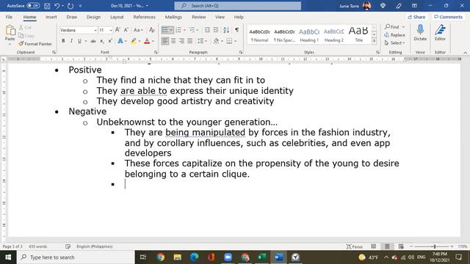Toggle left text alignment
The image size is (470, 264).
tap(164, 41)
